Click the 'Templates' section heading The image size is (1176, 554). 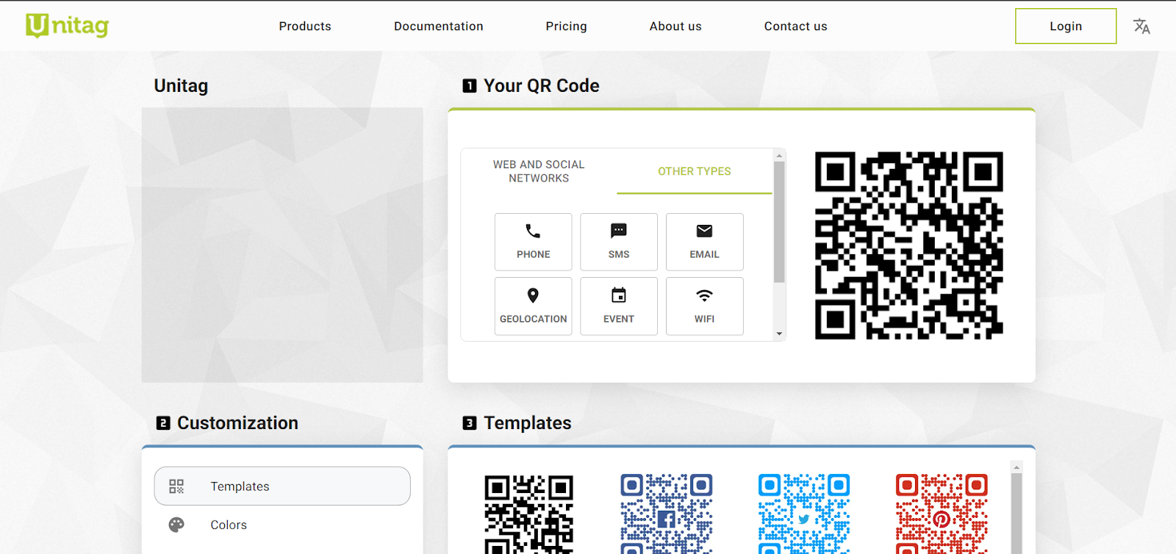[527, 423]
